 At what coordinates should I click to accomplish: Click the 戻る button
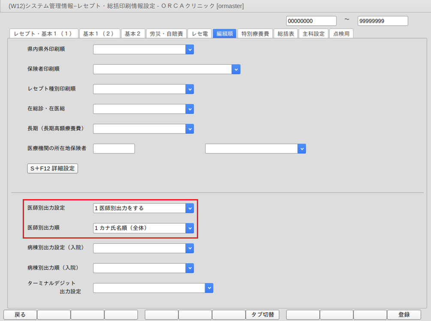[20, 315]
